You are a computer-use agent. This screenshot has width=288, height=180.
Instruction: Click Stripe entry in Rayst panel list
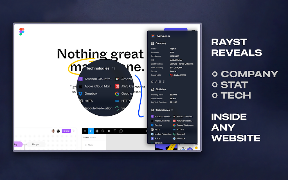click(x=156, y=138)
